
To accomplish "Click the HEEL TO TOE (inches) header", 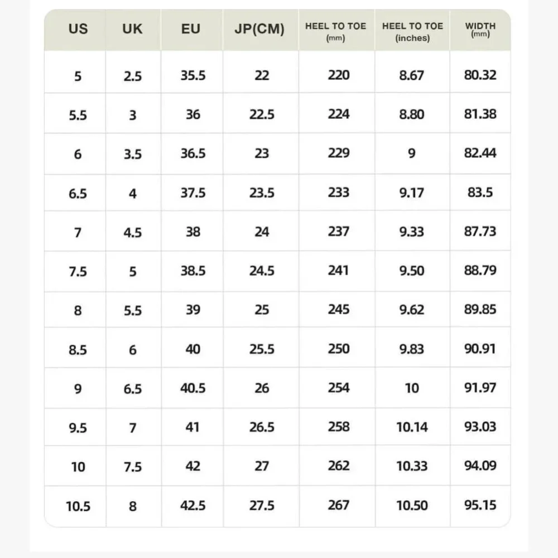I will [412, 31].
